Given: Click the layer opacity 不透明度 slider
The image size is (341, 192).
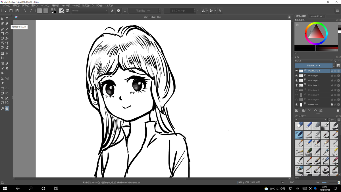Looking at the screenshot, I should coord(313,65).
